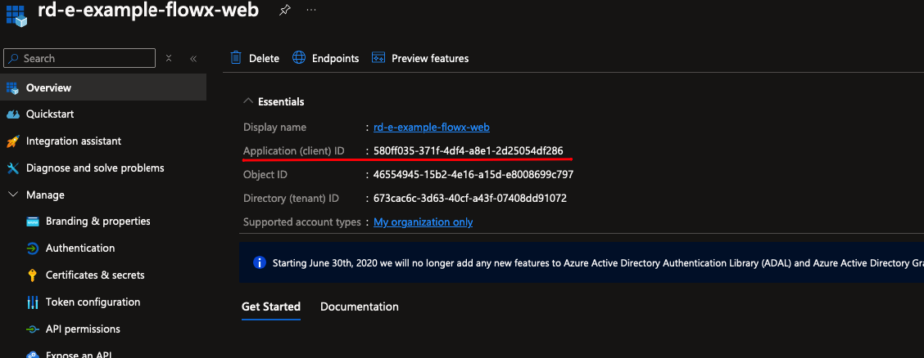Image resolution: width=924 pixels, height=358 pixels.
Task: Click the Token configuration icon
Action: [33, 302]
